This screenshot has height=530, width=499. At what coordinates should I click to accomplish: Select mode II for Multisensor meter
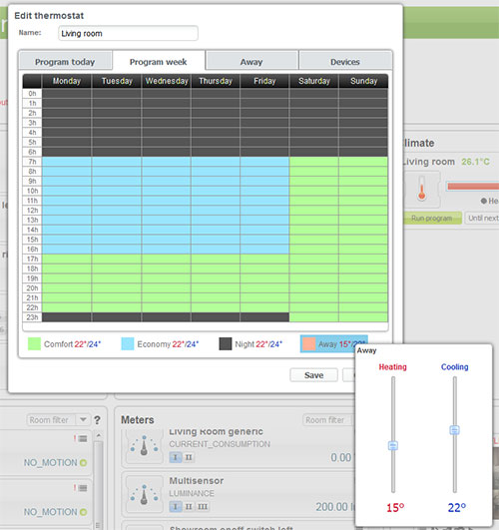[189, 507]
